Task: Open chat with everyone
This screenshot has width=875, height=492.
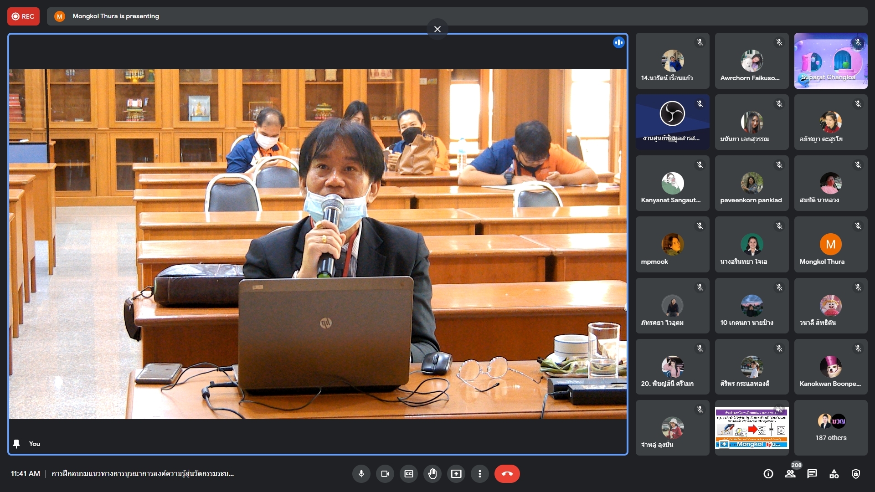Action: point(812,474)
